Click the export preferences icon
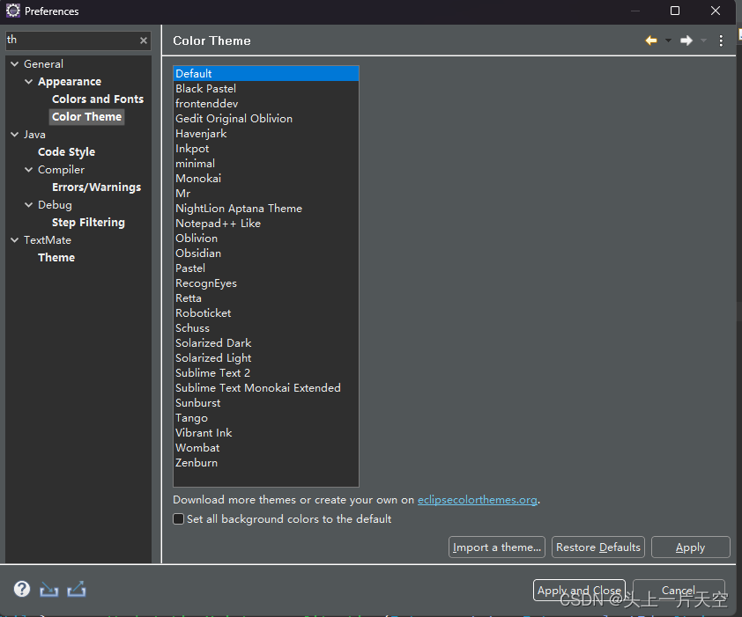 coord(76,589)
